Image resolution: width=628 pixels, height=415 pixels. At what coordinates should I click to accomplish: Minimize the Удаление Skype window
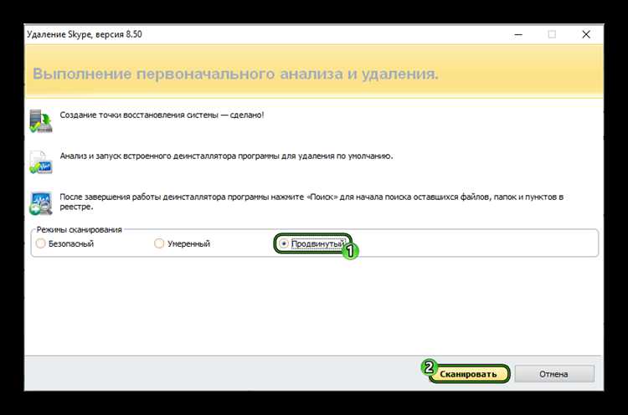click(x=518, y=34)
